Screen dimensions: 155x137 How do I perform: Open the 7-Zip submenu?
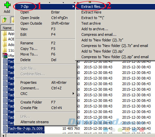[x=45, y=7]
